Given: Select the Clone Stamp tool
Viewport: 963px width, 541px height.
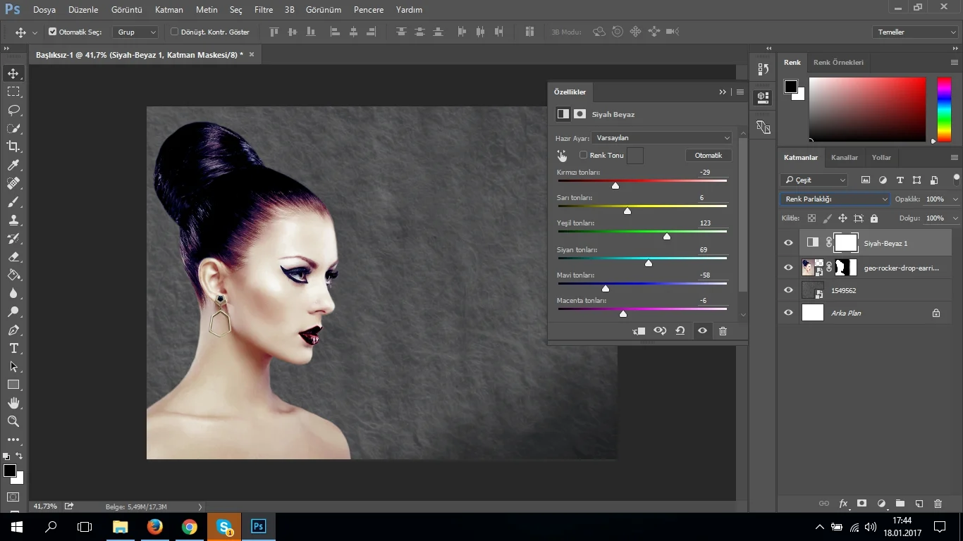Looking at the screenshot, I should (13, 220).
